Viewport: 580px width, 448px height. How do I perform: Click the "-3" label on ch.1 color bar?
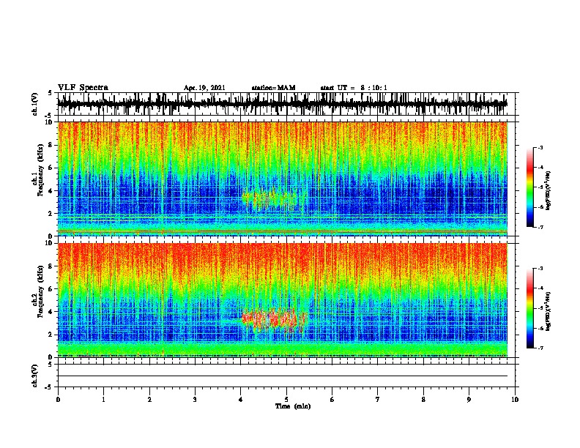[540, 148]
